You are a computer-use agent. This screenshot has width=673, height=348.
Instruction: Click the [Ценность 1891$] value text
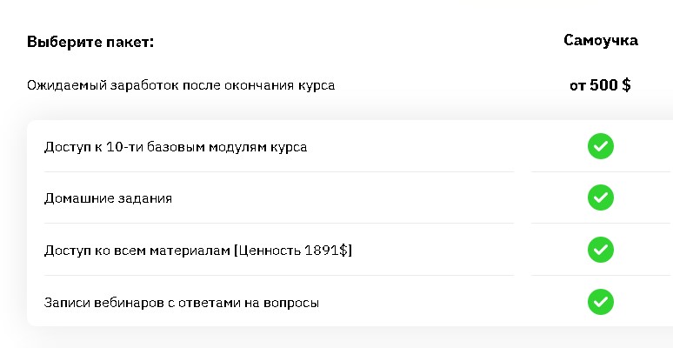tap(291, 251)
